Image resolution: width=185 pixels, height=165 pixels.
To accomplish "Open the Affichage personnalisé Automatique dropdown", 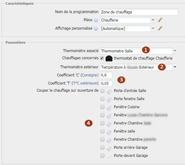I will pyautogui.click(x=153, y=28).
